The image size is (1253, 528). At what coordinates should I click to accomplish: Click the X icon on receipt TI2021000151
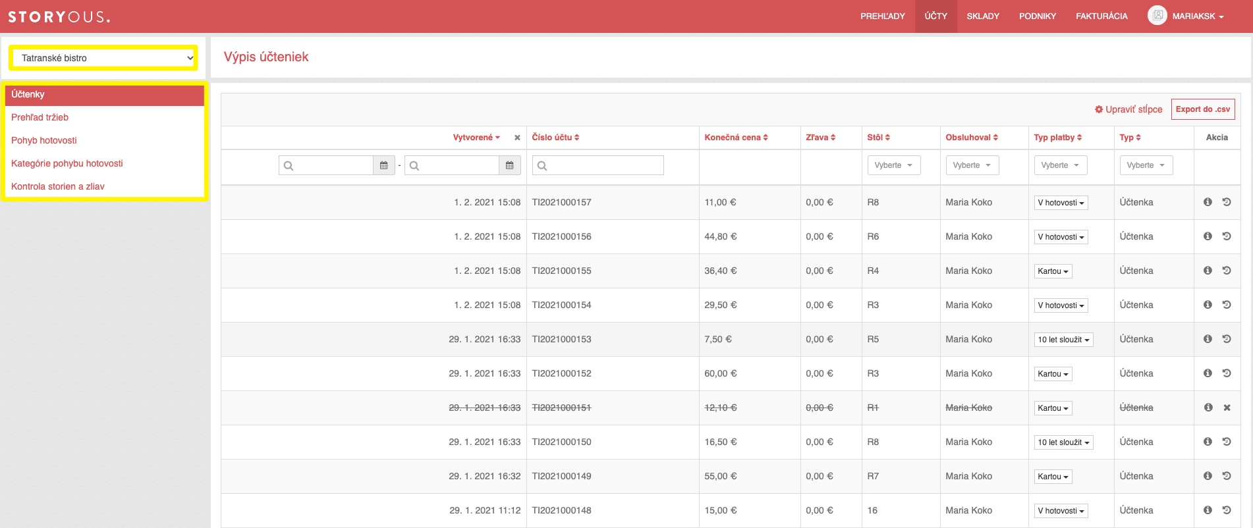pyautogui.click(x=1227, y=408)
